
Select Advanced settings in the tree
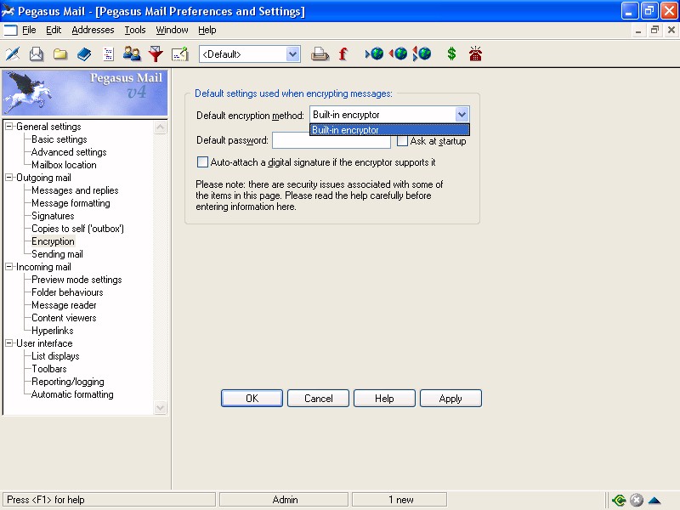[x=69, y=152]
